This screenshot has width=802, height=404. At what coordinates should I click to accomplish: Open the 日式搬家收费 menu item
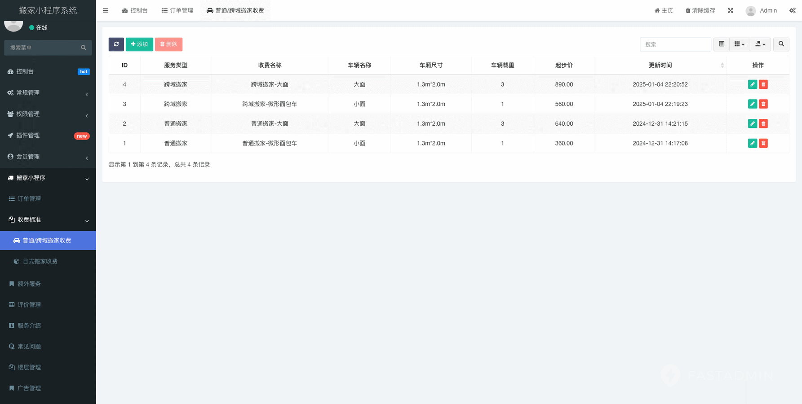coord(40,261)
